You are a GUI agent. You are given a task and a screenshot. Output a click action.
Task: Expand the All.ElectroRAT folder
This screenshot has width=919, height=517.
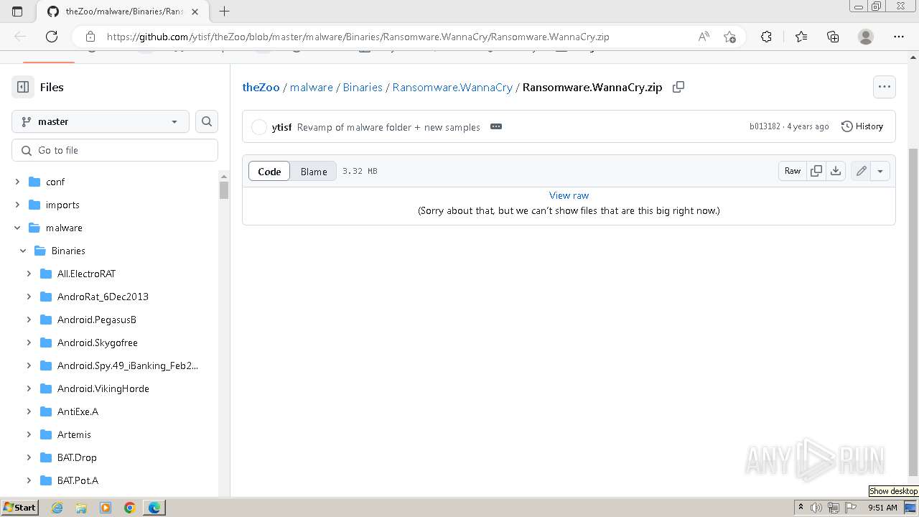coord(29,274)
